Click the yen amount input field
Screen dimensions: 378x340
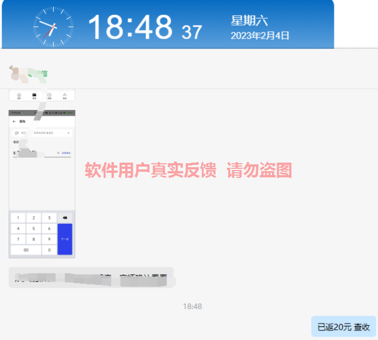click(34, 153)
